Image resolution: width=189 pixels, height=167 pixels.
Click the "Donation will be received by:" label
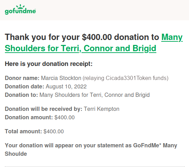coord(44,109)
